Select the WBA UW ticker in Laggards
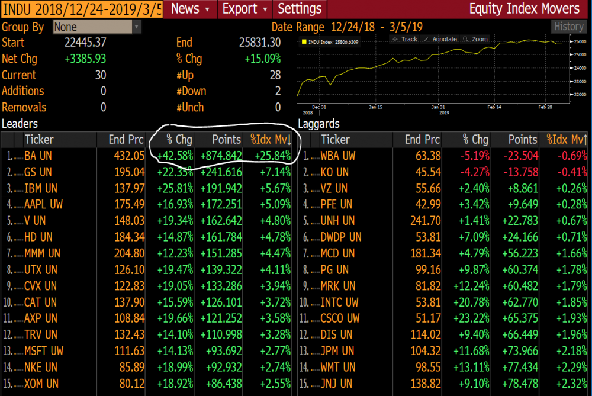The width and height of the screenshot is (592, 396). 338,156
